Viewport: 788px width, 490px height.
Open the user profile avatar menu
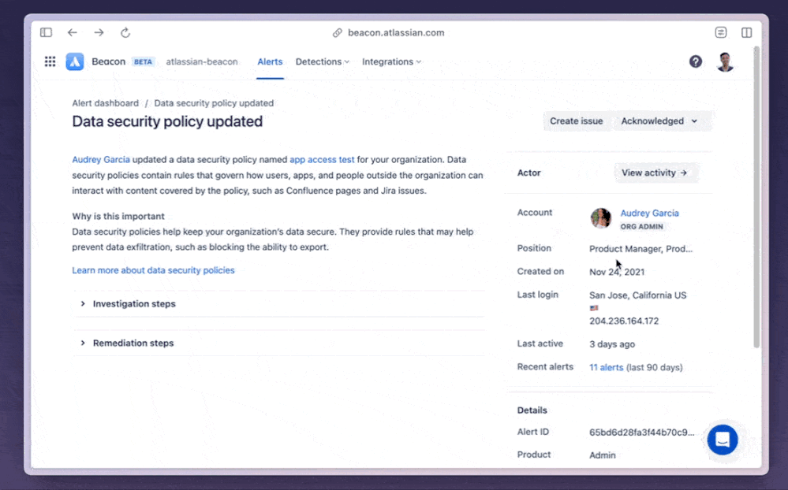tap(725, 61)
